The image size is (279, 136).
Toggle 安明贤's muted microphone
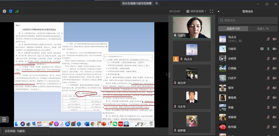[268, 59]
